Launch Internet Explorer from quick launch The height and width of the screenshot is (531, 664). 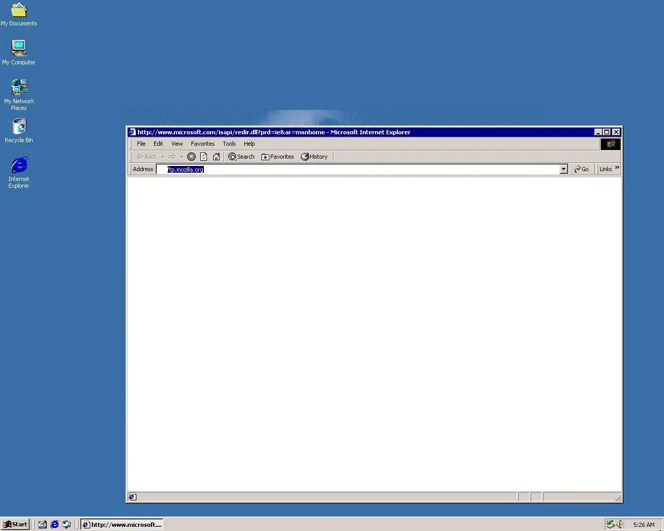(54, 524)
